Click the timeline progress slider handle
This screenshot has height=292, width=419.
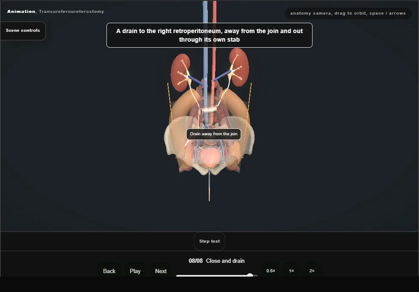pyautogui.click(x=250, y=275)
